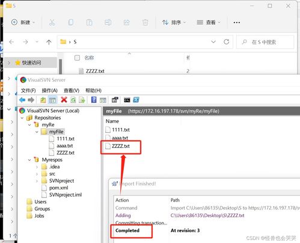The image size is (300, 243).
Task: Click the Name column header
Action: (112, 121)
